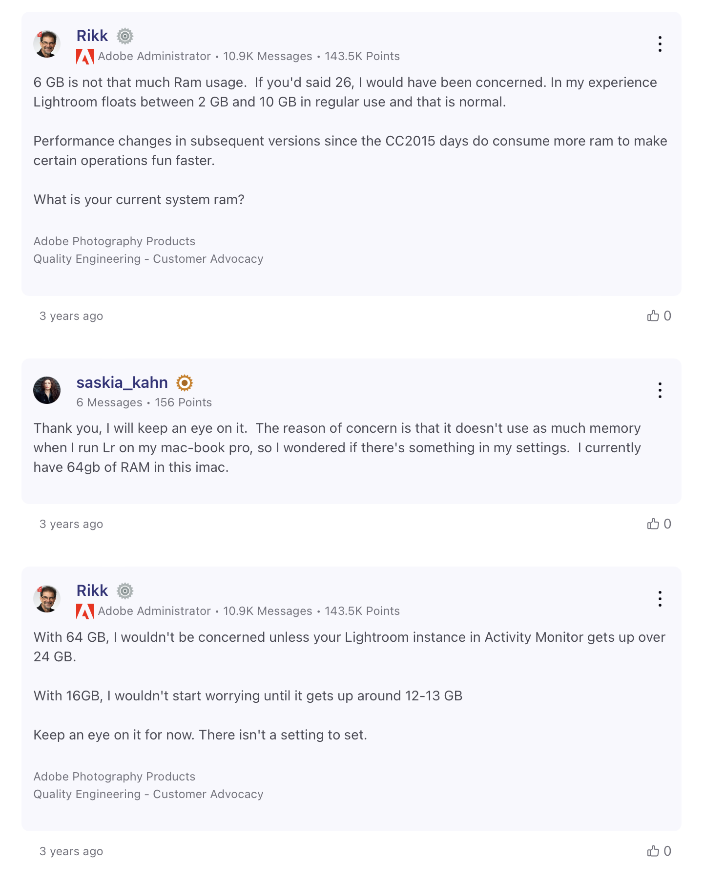The height and width of the screenshot is (885, 704).
Task: Open Rikk's profile from first comment name
Action: [92, 36]
